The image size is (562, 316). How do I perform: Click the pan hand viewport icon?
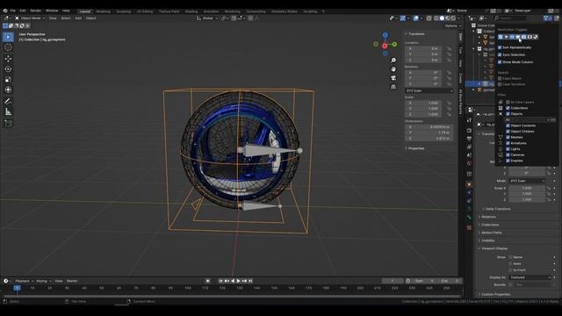pyautogui.click(x=393, y=69)
